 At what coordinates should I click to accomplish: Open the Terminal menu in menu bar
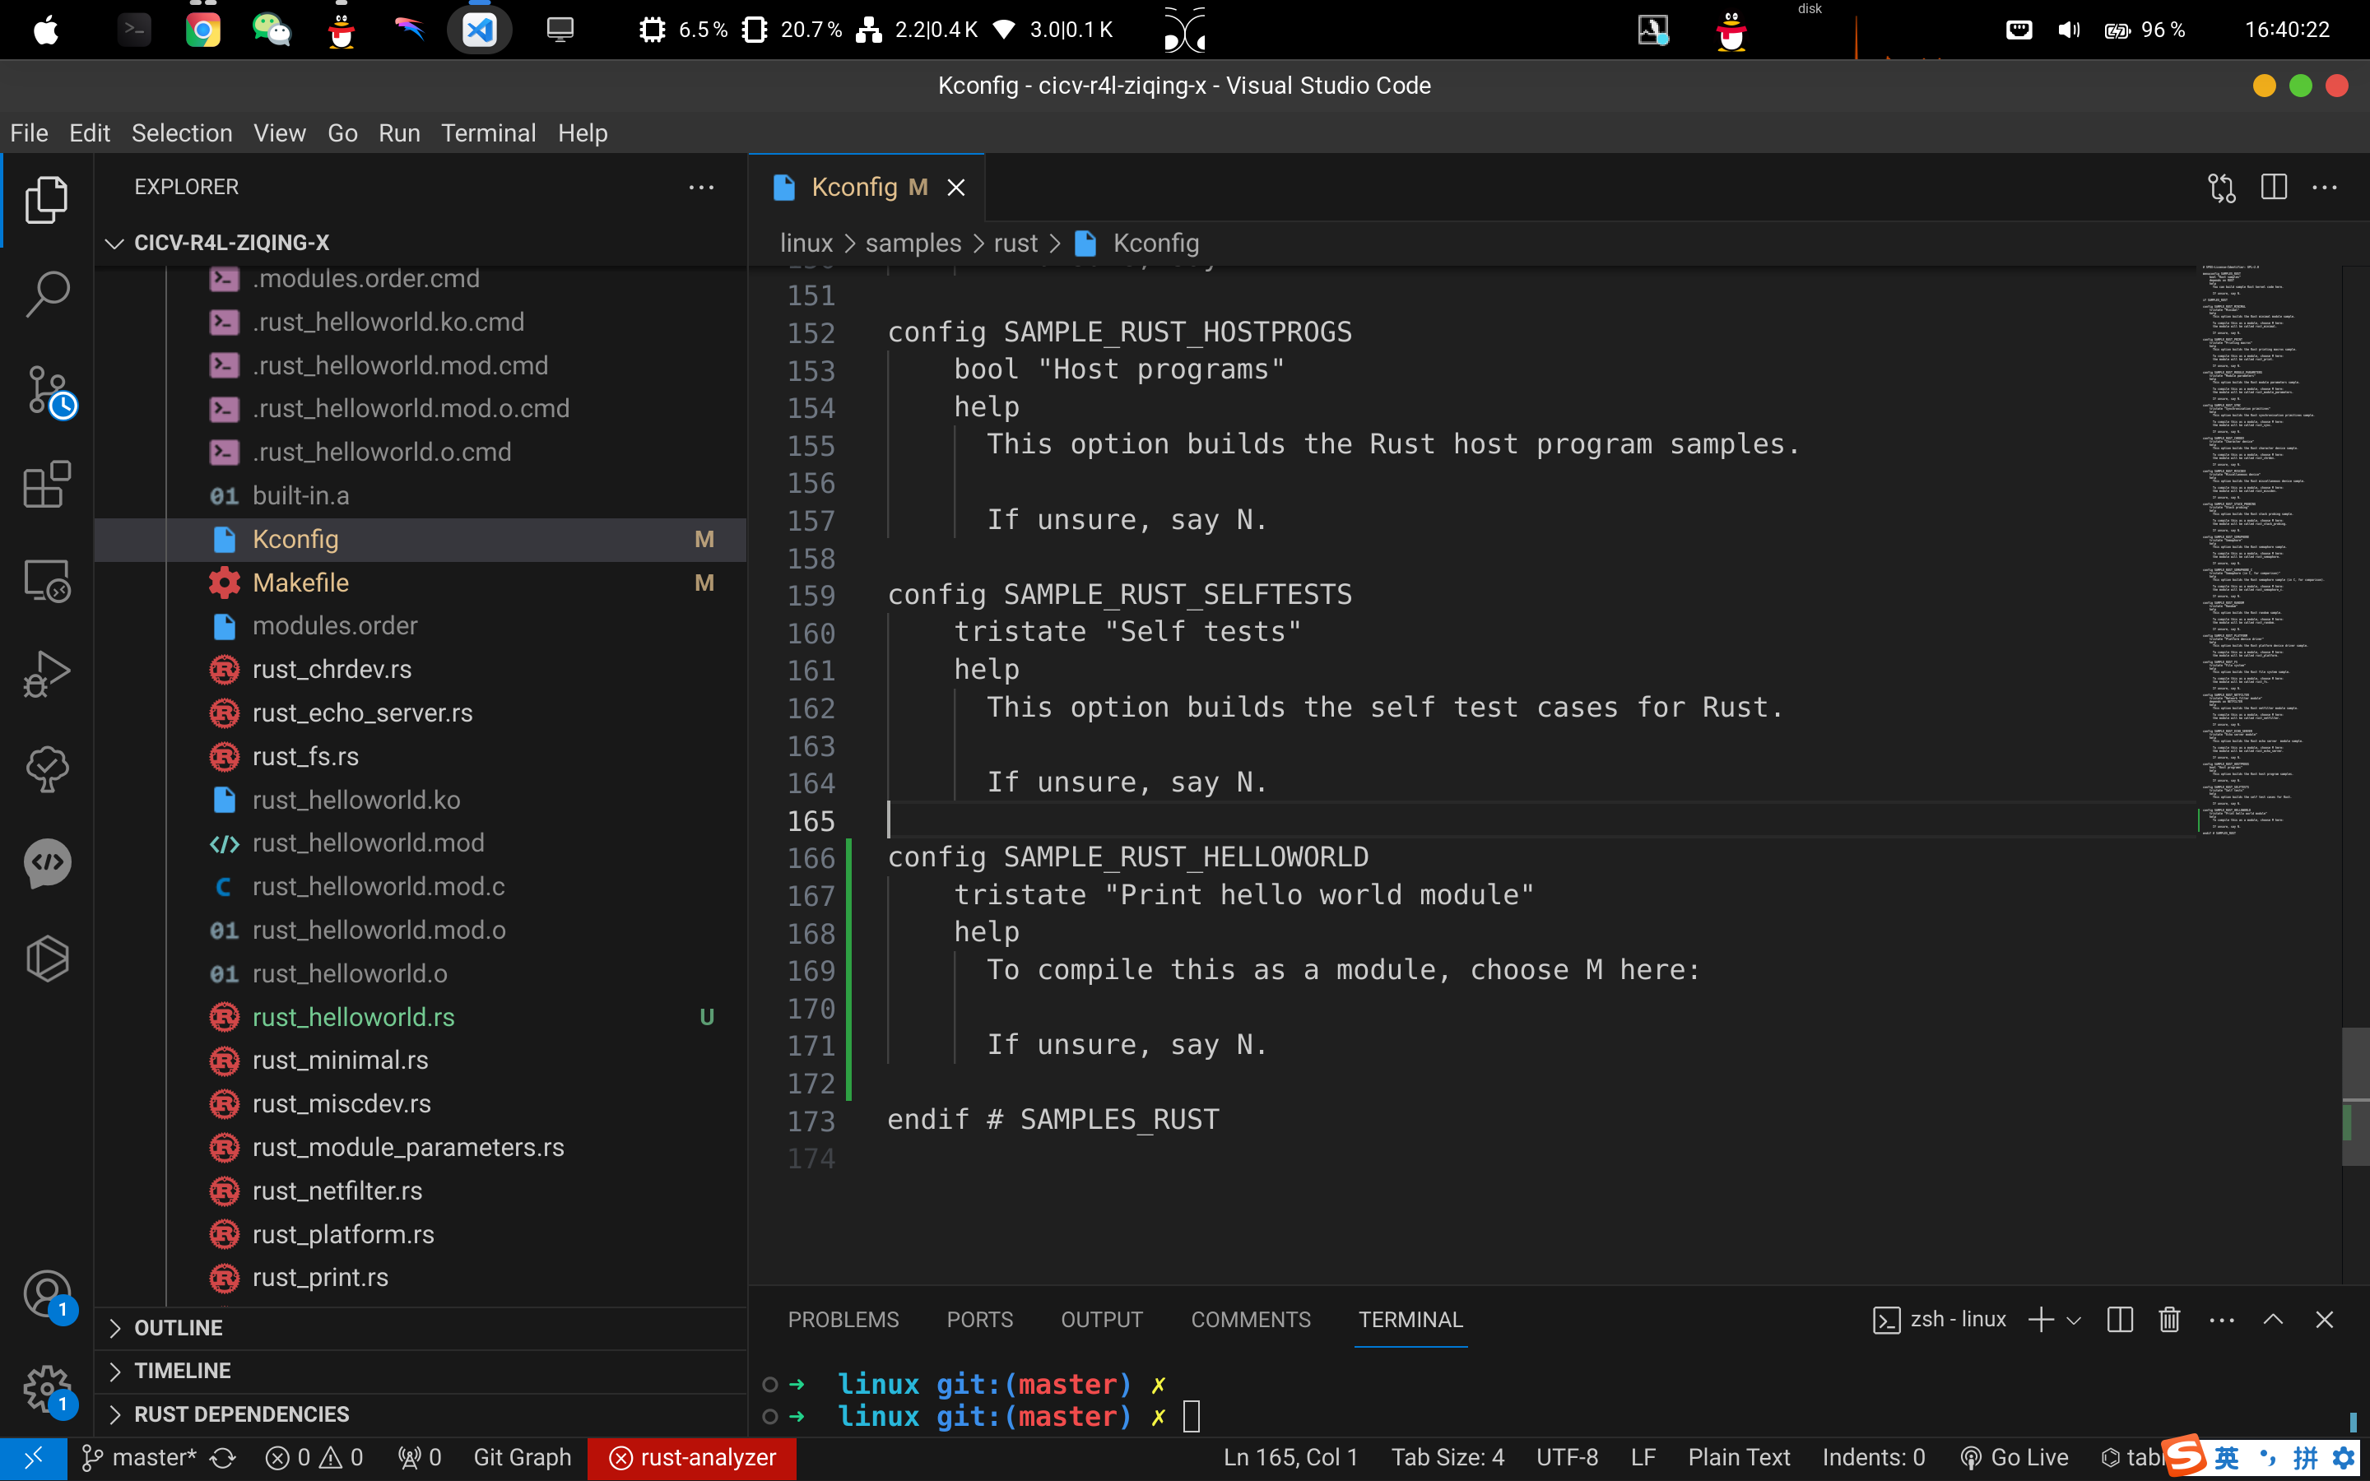(488, 133)
